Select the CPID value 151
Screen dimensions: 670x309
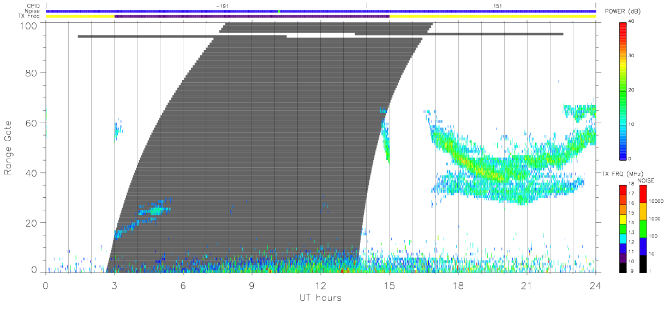498,6
